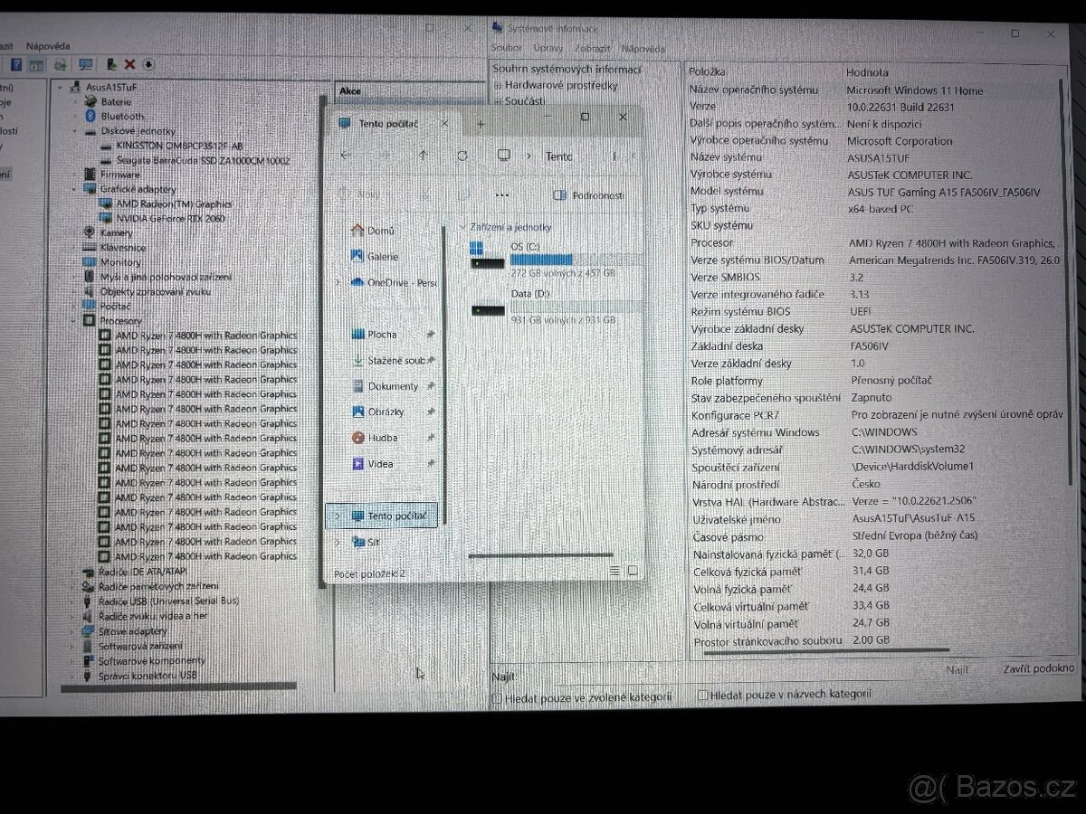Click Zavřít podokno button
Viewport: 1086px width, 814px height.
click(1039, 668)
